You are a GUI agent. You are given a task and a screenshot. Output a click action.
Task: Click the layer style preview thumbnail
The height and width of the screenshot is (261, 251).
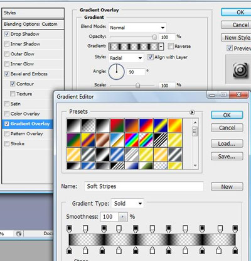point(240,70)
